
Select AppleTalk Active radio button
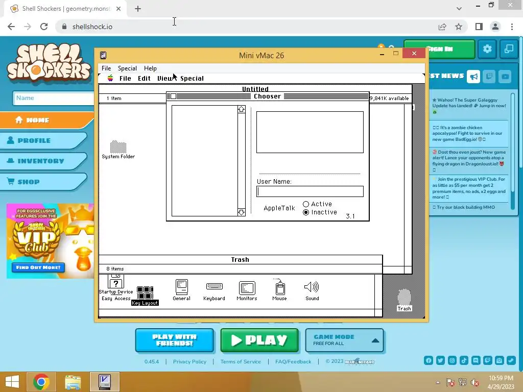[x=306, y=204]
